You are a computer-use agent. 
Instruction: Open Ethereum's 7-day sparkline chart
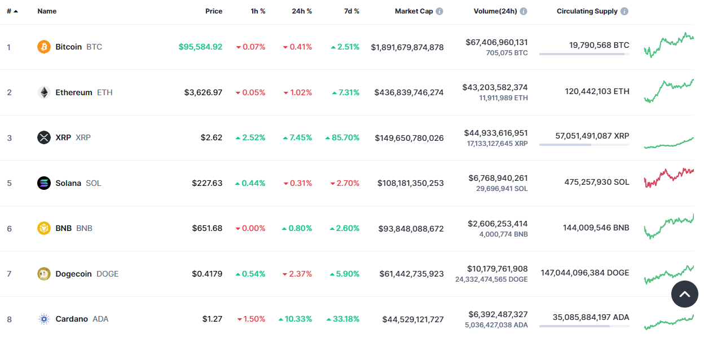(x=668, y=91)
